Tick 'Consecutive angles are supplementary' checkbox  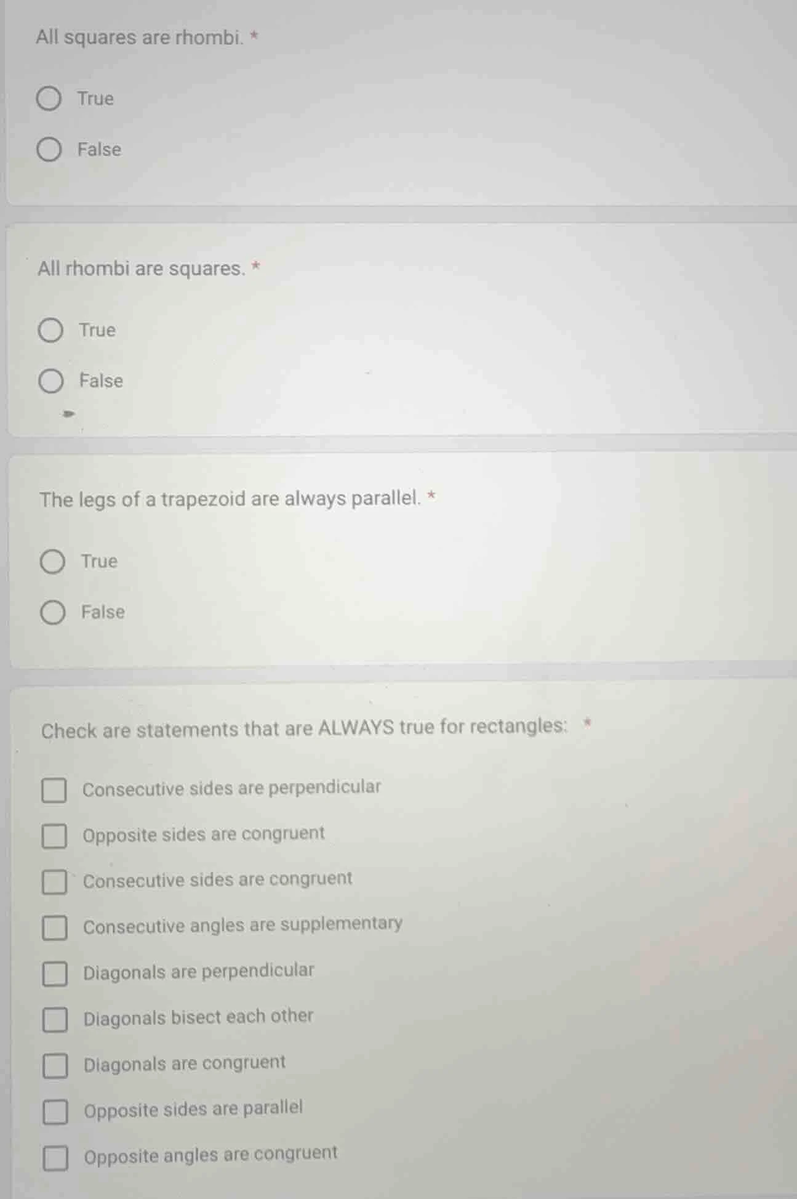[x=55, y=927]
